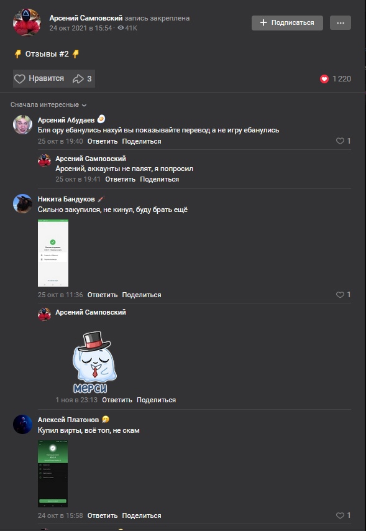
Task: Like Арсений Абудаев's comment with heart icon
Action: pyautogui.click(x=340, y=141)
